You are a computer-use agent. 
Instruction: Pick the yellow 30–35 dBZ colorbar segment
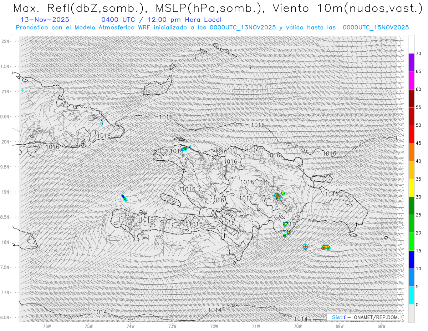tap(411, 188)
